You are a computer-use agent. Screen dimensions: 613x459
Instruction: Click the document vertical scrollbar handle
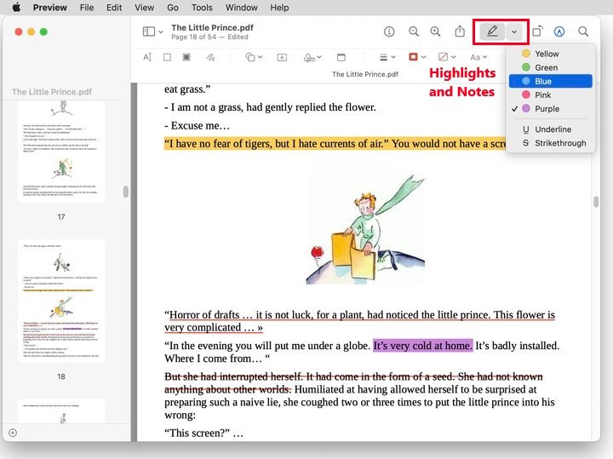[596, 202]
